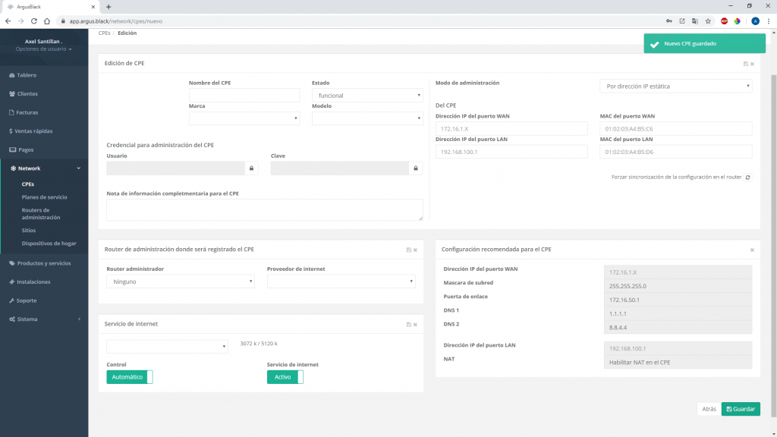The height and width of the screenshot is (437, 777).
Task: Click the browser back arrow
Action: coord(8,21)
